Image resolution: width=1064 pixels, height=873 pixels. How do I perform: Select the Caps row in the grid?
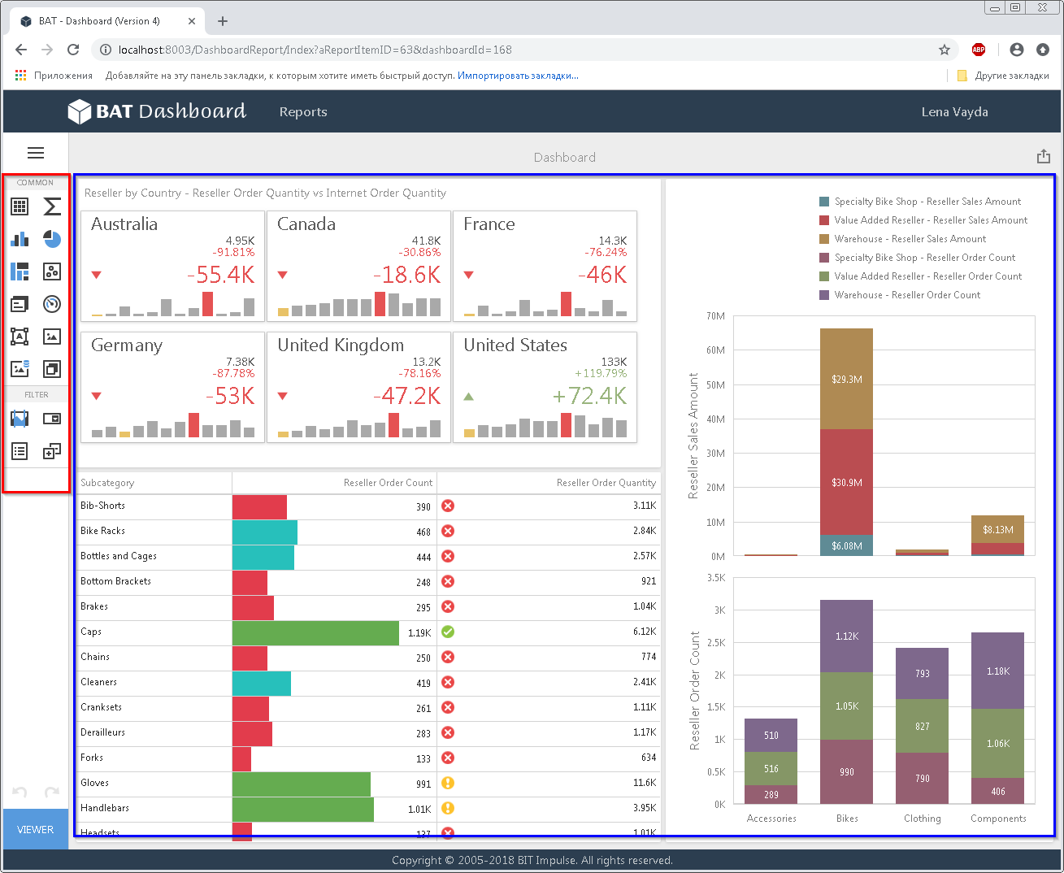(x=368, y=632)
